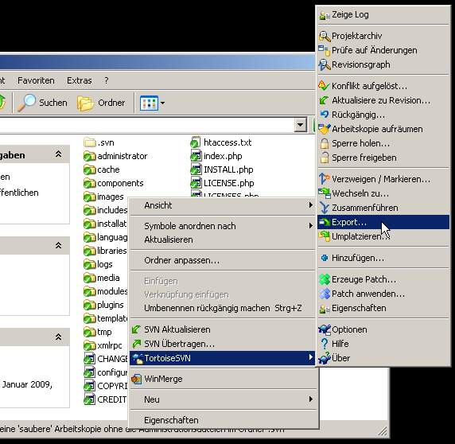This screenshot has height=444, width=455.
Task: Click the Wechseln zu switch icon
Action: point(325,193)
